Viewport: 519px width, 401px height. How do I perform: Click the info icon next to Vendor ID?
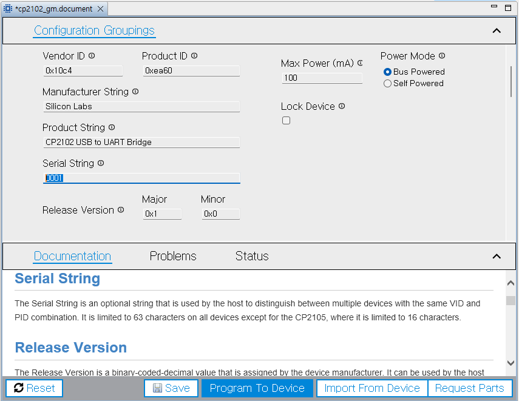92,56
